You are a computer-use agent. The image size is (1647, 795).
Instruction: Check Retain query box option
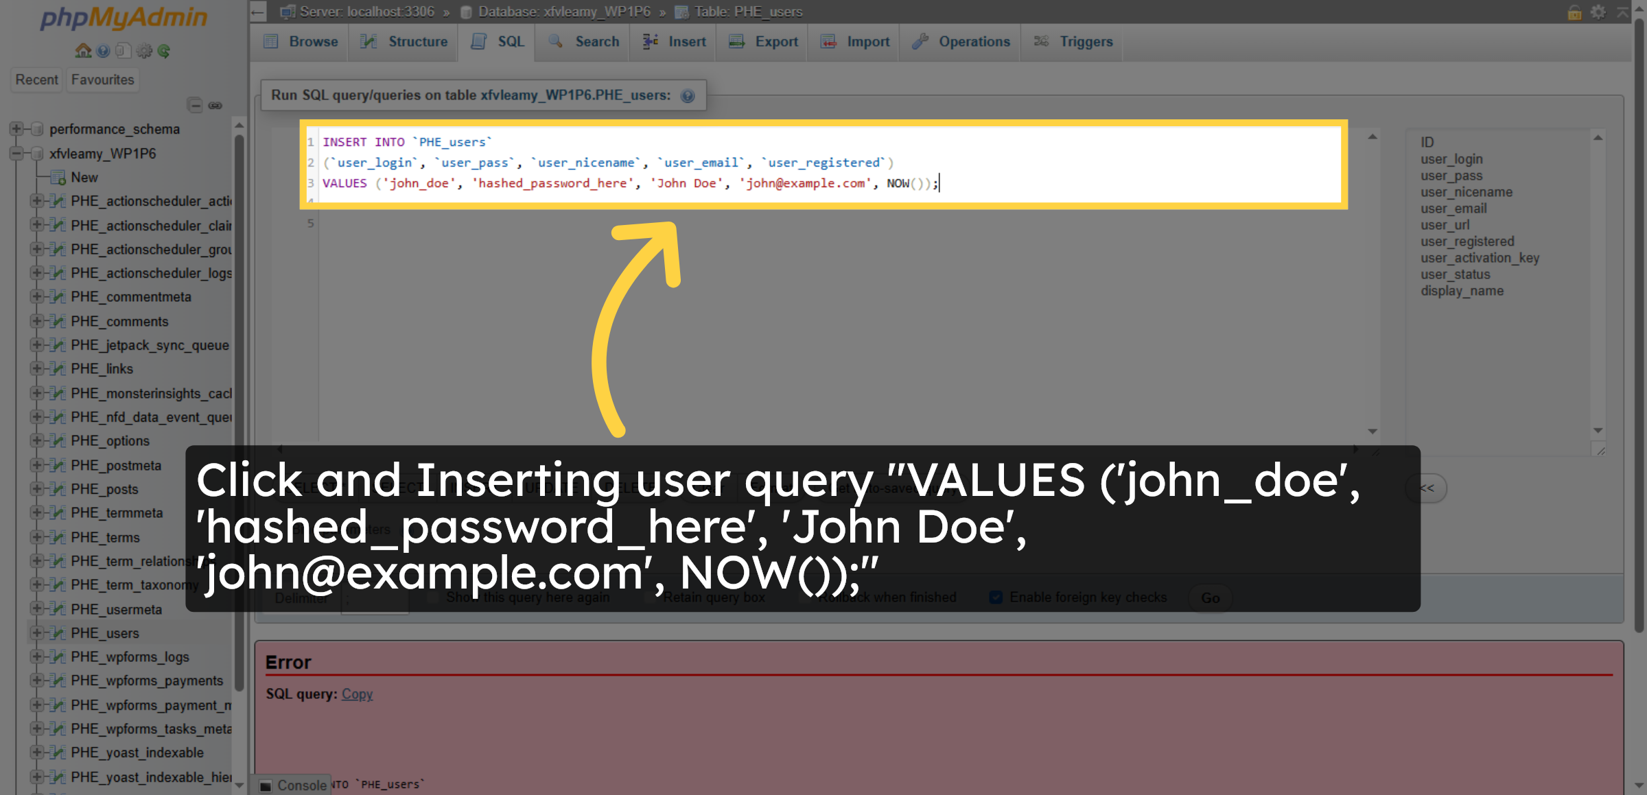[x=652, y=597]
